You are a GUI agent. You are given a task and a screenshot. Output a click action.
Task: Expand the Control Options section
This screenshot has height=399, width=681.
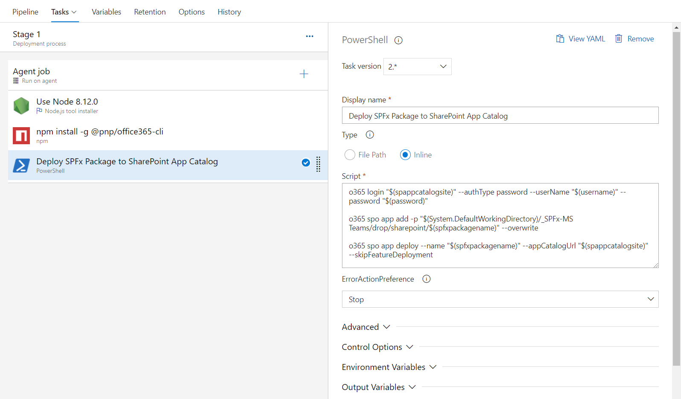pos(377,347)
